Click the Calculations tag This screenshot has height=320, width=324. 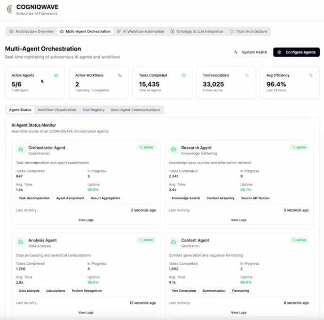click(x=55, y=291)
